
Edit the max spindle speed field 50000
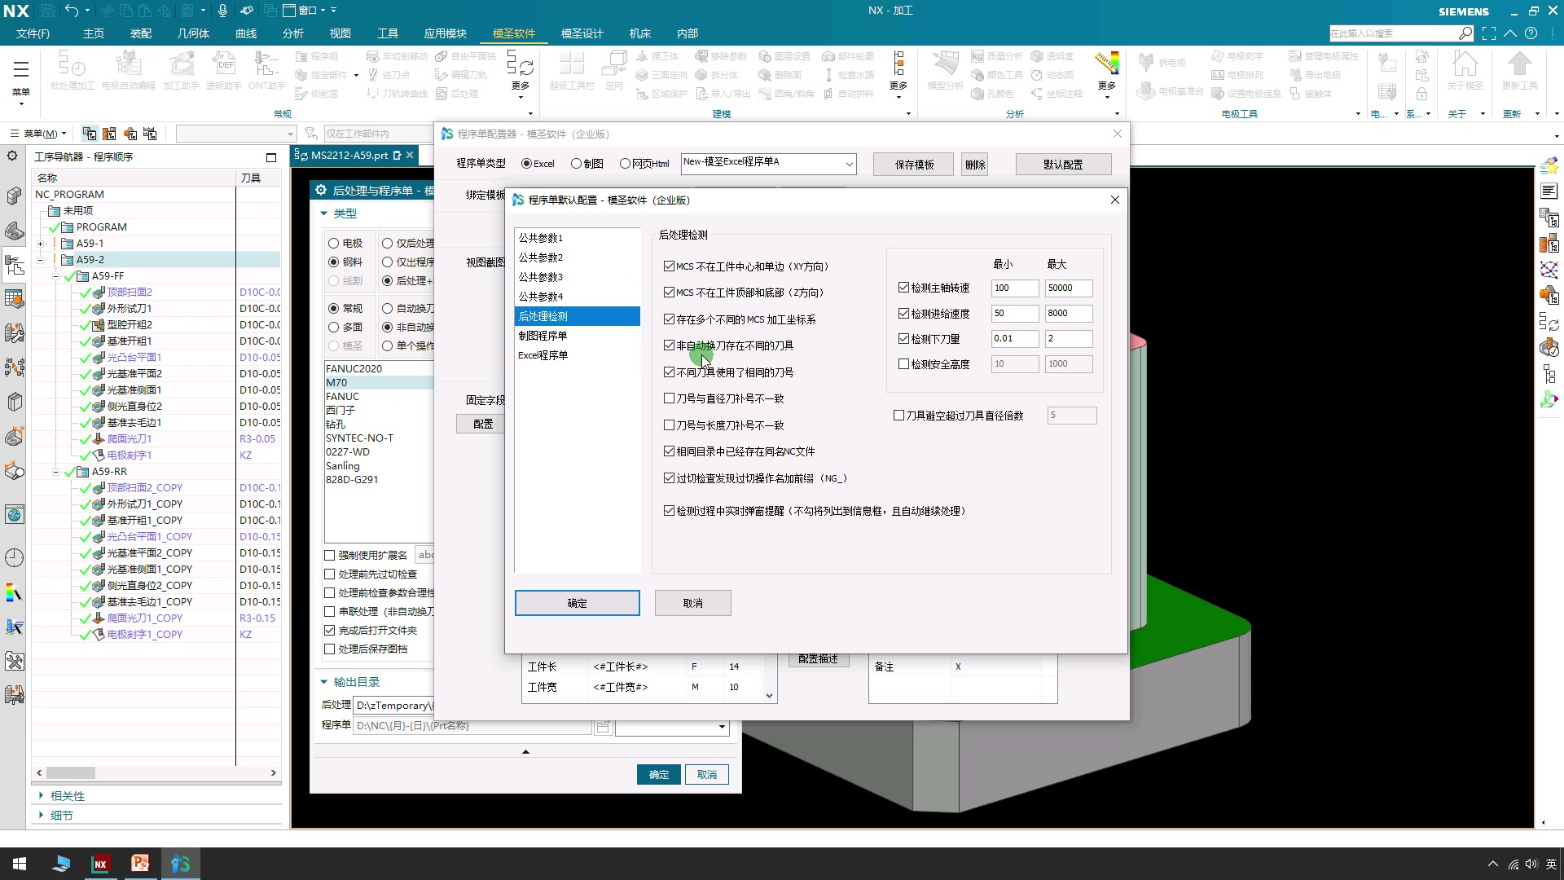click(1068, 288)
